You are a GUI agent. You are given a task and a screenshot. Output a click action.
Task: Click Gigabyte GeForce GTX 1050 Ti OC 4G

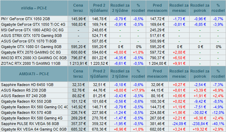coord(33,24)
